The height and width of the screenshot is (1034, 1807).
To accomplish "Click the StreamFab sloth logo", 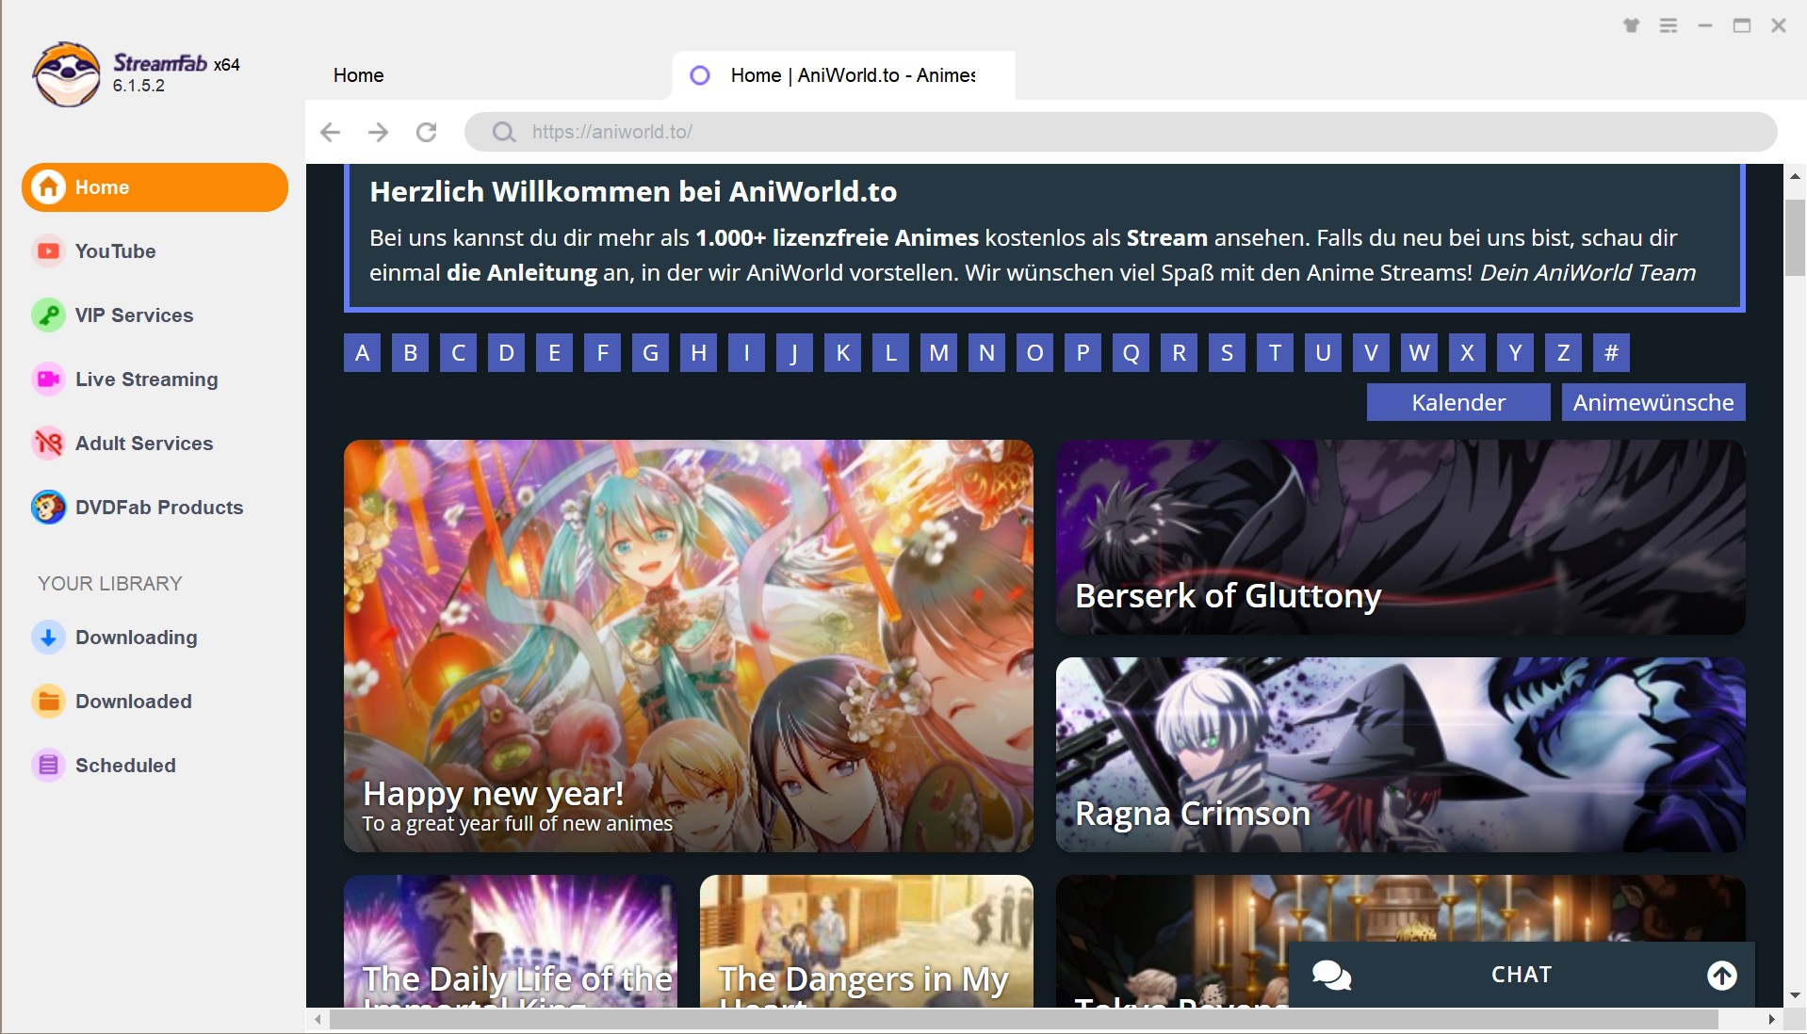I will click(x=66, y=74).
